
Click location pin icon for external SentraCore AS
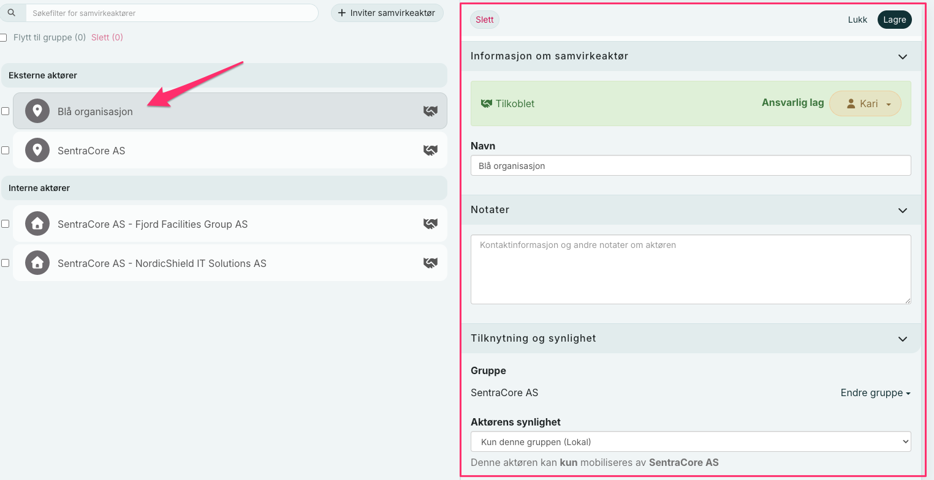pyautogui.click(x=37, y=151)
